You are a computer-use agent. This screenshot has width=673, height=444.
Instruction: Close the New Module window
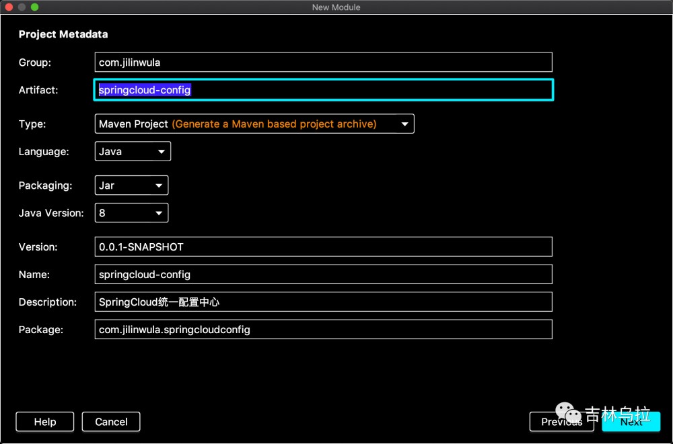coord(9,7)
